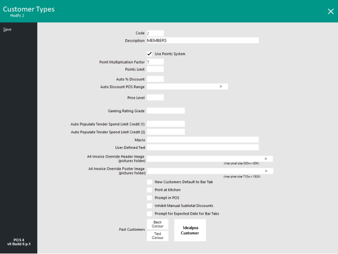Edit the Description field containing MEMBERS
This screenshot has width=338, height=254.
202,40
